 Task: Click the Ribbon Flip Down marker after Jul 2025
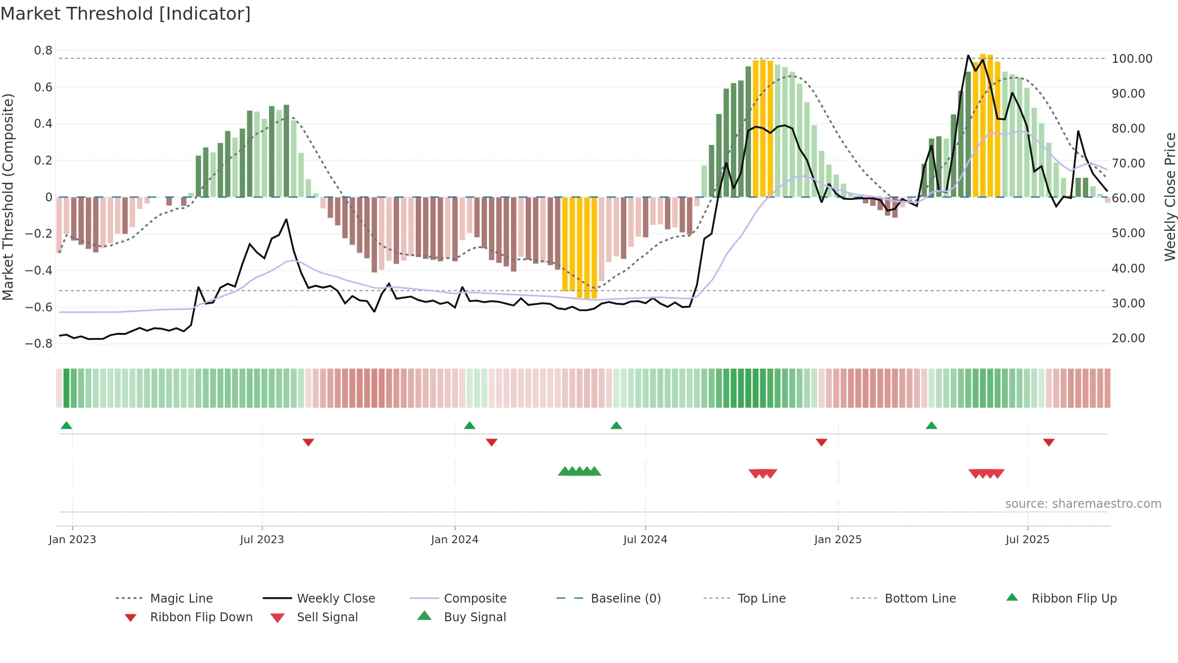tap(1049, 442)
